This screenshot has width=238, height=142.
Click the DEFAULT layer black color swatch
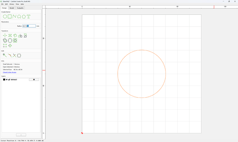tap(4, 80)
